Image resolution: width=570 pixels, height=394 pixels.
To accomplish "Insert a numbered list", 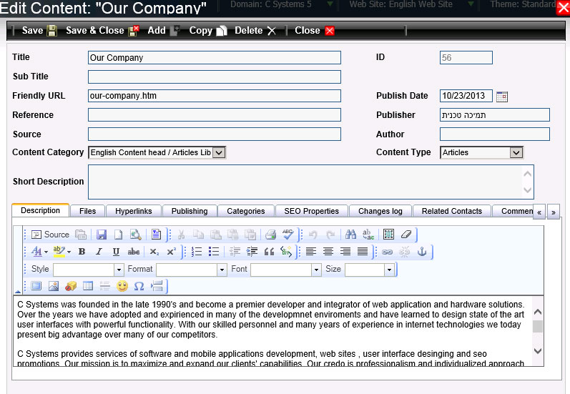I will [x=196, y=252].
